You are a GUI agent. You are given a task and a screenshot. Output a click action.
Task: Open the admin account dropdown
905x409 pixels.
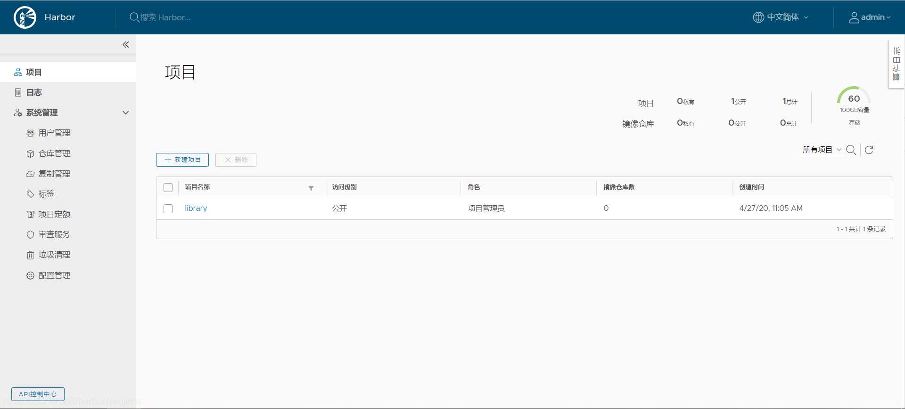870,17
